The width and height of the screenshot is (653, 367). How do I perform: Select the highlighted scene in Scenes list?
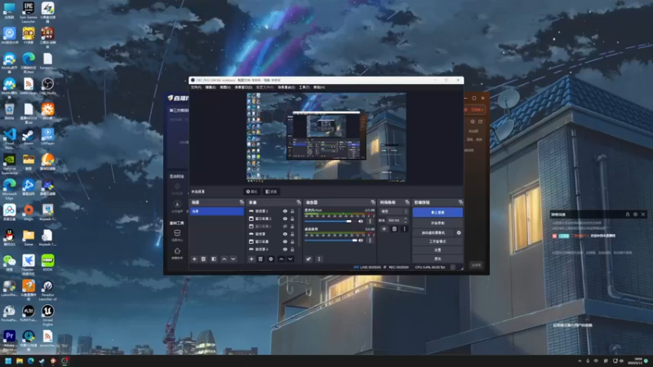pos(216,211)
